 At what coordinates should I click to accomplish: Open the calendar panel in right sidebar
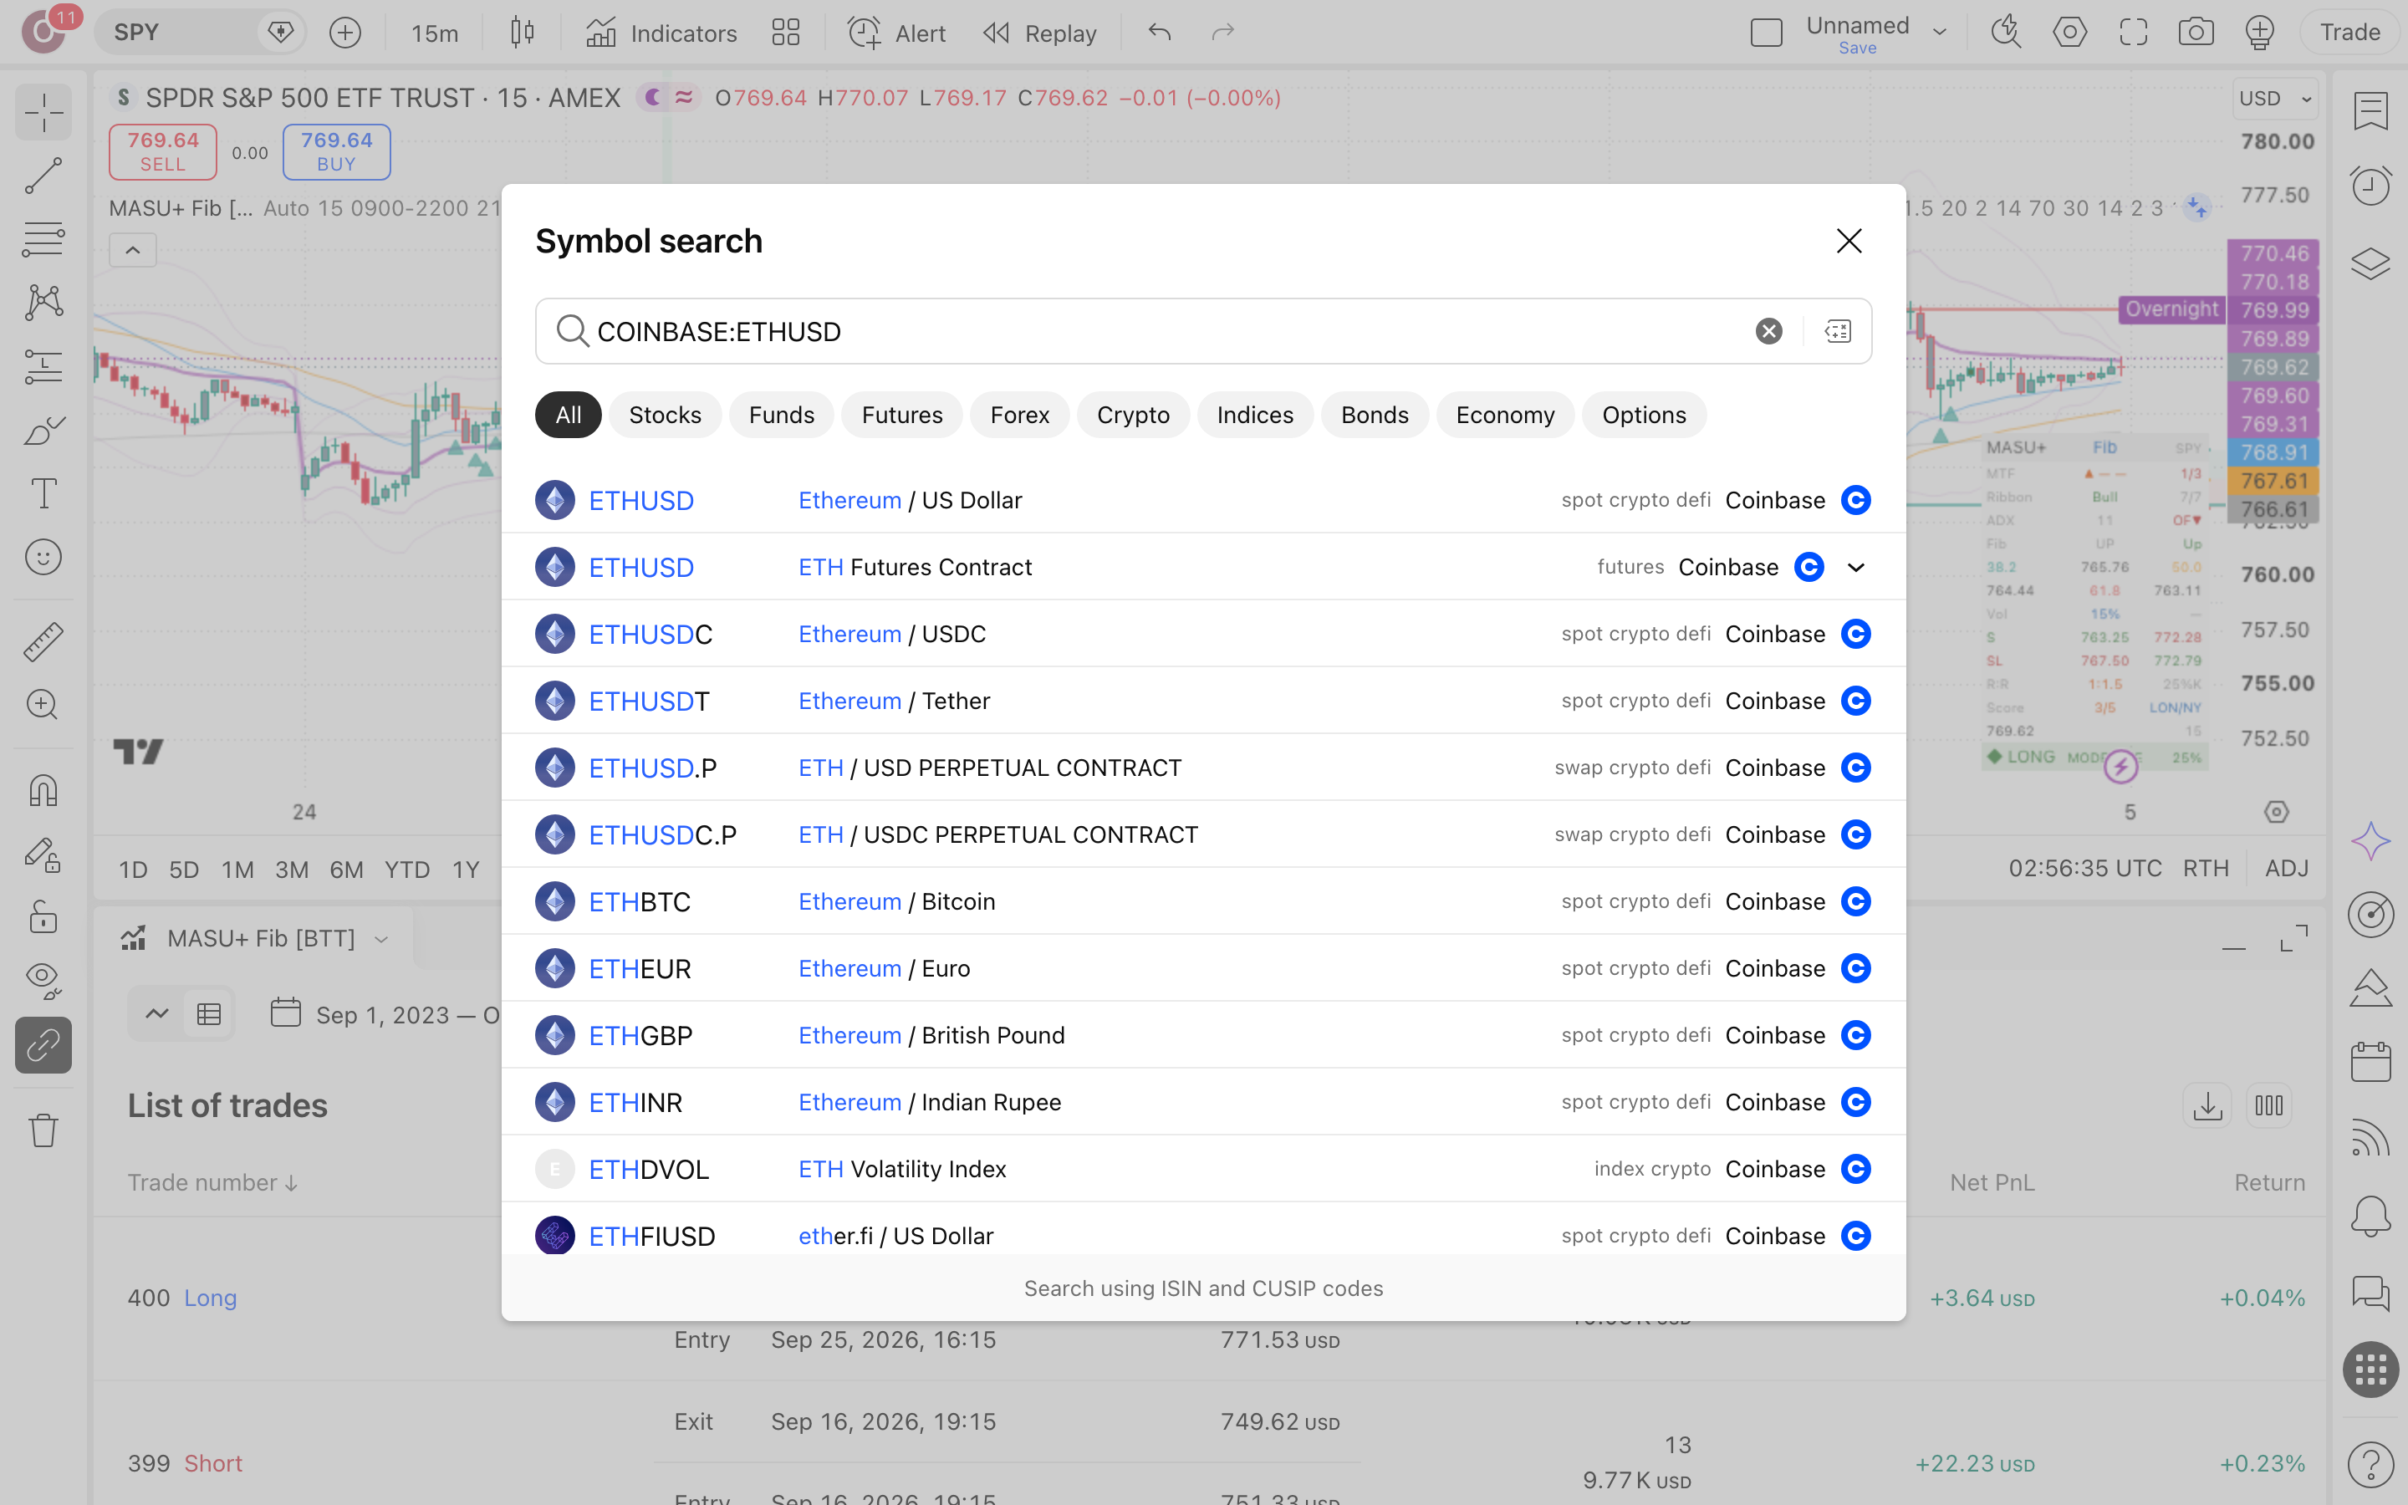(x=2370, y=1062)
